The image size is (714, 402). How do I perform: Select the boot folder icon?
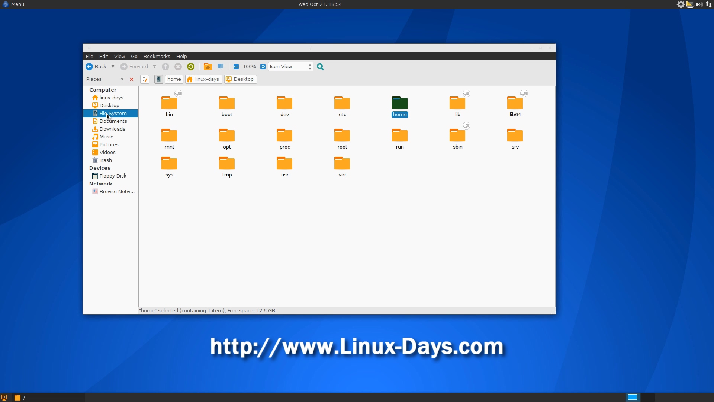tap(227, 103)
